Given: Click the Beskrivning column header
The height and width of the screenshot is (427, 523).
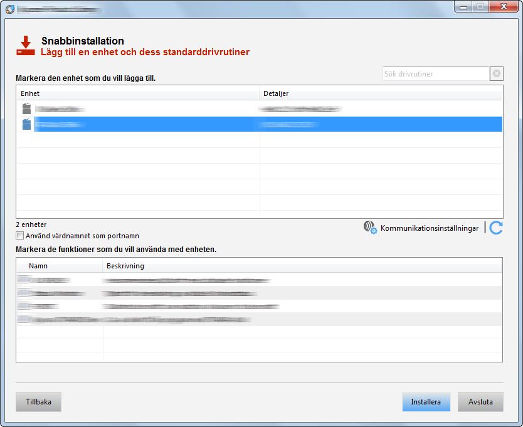Looking at the screenshot, I should pos(302,266).
